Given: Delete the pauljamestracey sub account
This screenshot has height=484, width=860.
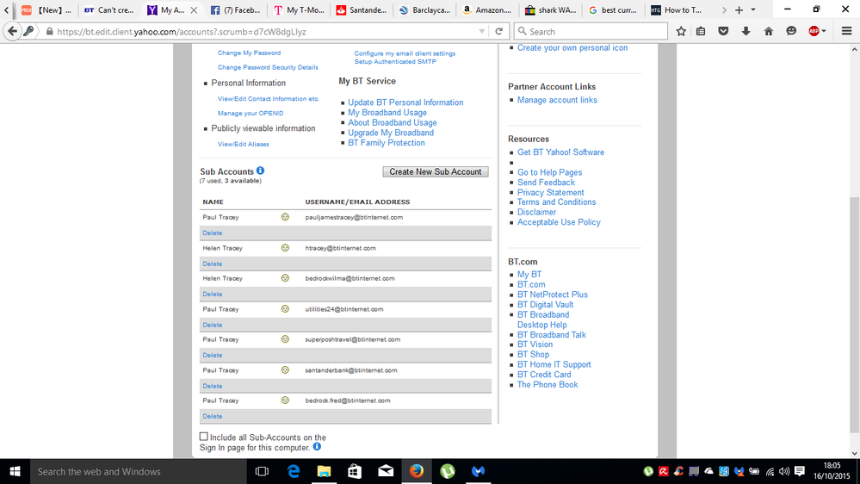Looking at the screenshot, I should click(213, 233).
